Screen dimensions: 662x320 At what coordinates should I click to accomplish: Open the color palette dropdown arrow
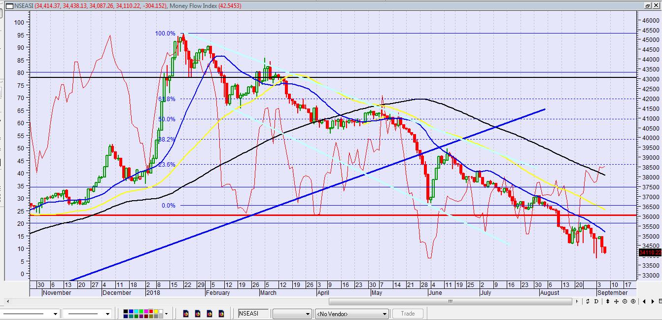166,314
